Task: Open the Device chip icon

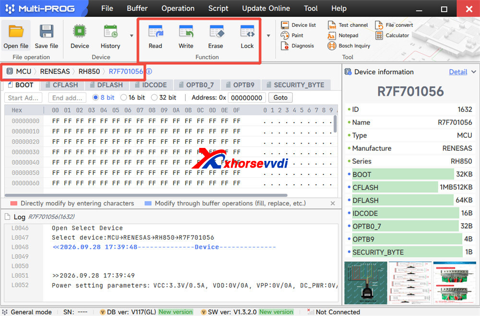Action: (x=80, y=32)
